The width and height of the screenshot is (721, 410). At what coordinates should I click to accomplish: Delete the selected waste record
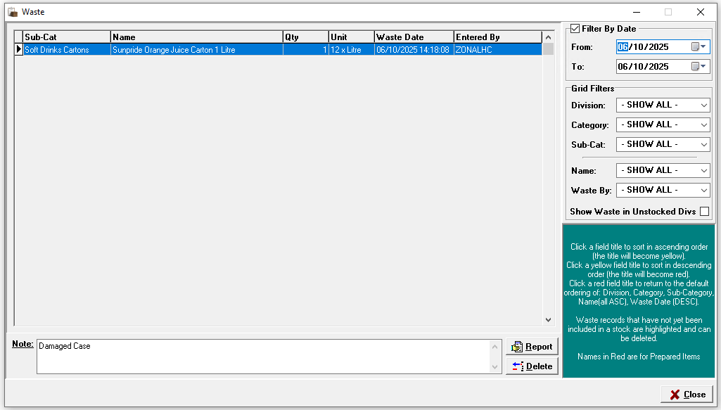532,366
